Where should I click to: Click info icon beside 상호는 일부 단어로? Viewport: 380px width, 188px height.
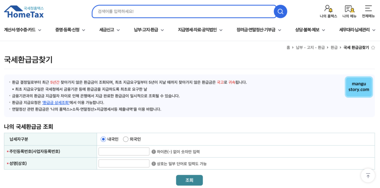click(x=153, y=164)
